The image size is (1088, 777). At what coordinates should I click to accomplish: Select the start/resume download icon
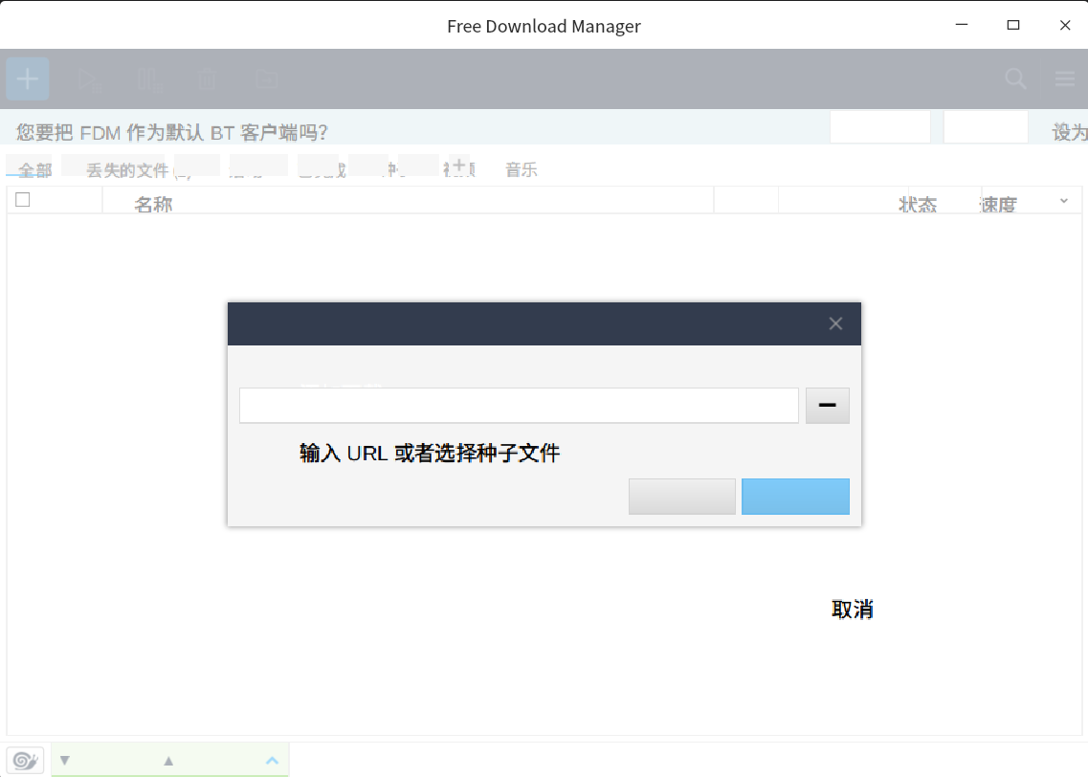(x=89, y=78)
